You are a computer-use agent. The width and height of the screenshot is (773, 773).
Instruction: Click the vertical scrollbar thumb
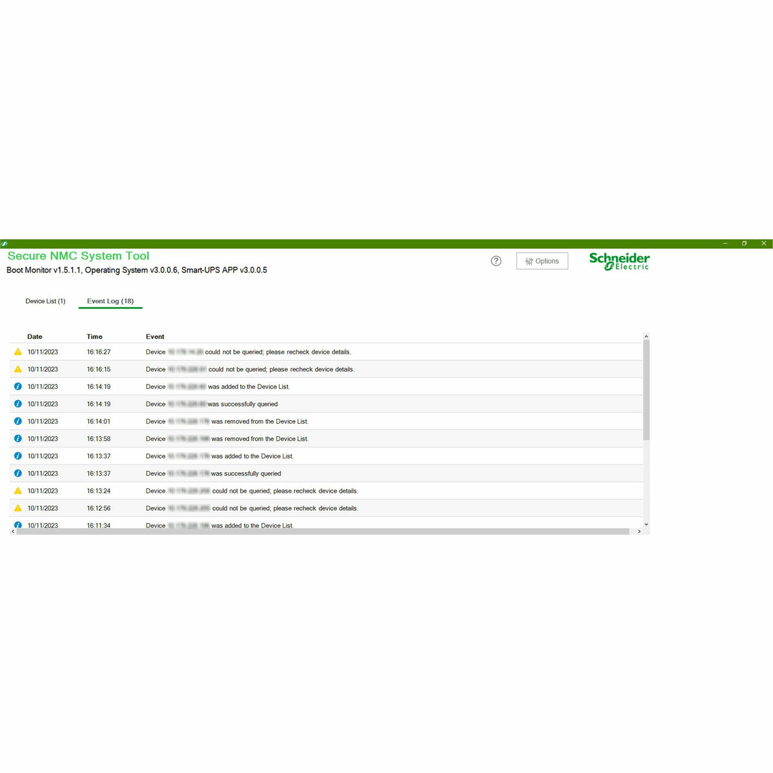pos(646,390)
